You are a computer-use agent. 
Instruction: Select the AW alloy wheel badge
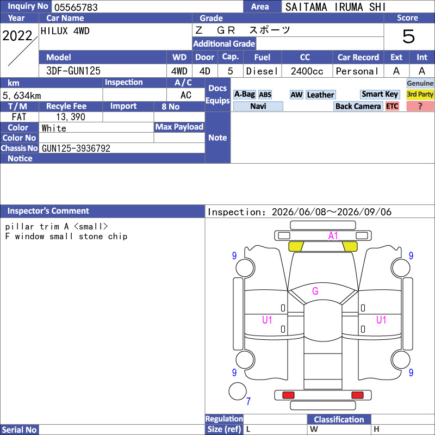click(x=296, y=95)
